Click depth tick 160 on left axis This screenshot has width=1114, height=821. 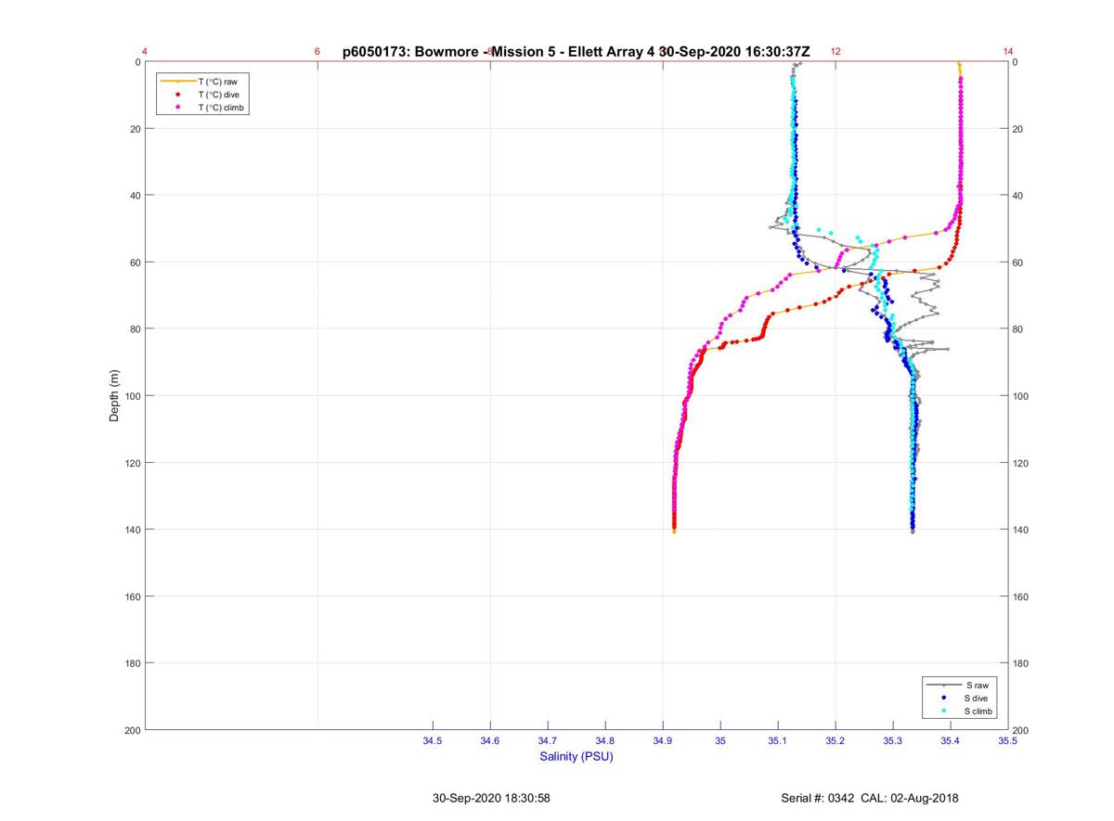point(131,597)
